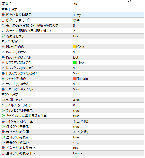This screenshot has width=145, height=158.
Task: Click the enum icon beside サポート(S) のスタイル
Action: coord(3,89)
